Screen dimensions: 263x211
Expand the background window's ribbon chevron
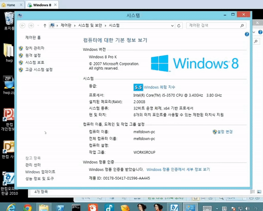[254, 32]
